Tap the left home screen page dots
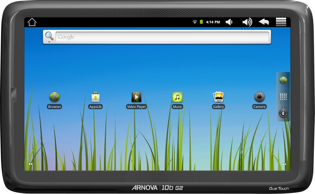This screenshot has width=315, height=194. click(x=30, y=164)
